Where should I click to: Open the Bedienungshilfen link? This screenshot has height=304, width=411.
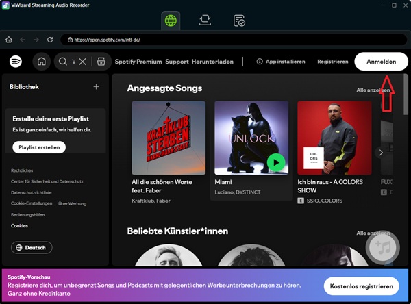coord(28,215)
